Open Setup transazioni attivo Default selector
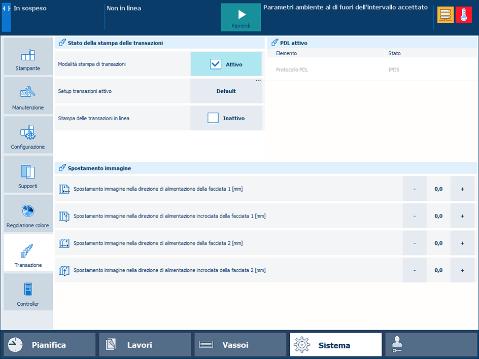 (x=226, y=91)
